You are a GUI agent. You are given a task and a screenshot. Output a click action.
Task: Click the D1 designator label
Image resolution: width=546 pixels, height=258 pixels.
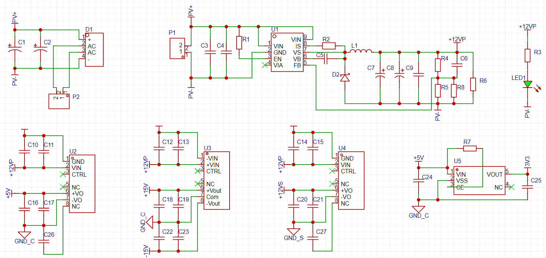coord(89,29)
